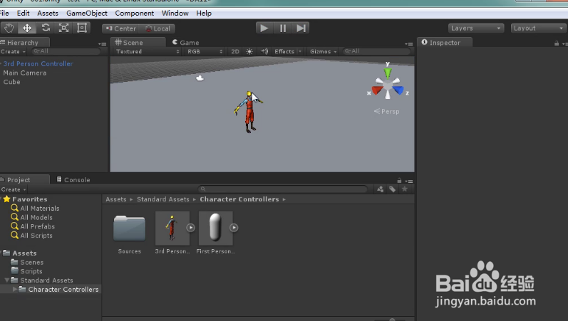This screenshot has height=321, width=568.
Task: Open the Layout dropdown
Action: 539,28
